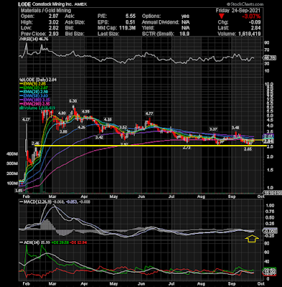Click the 46.76 RSI tag on right axis
The height and width of the screenshot is (287, 282).
point(270,57)
